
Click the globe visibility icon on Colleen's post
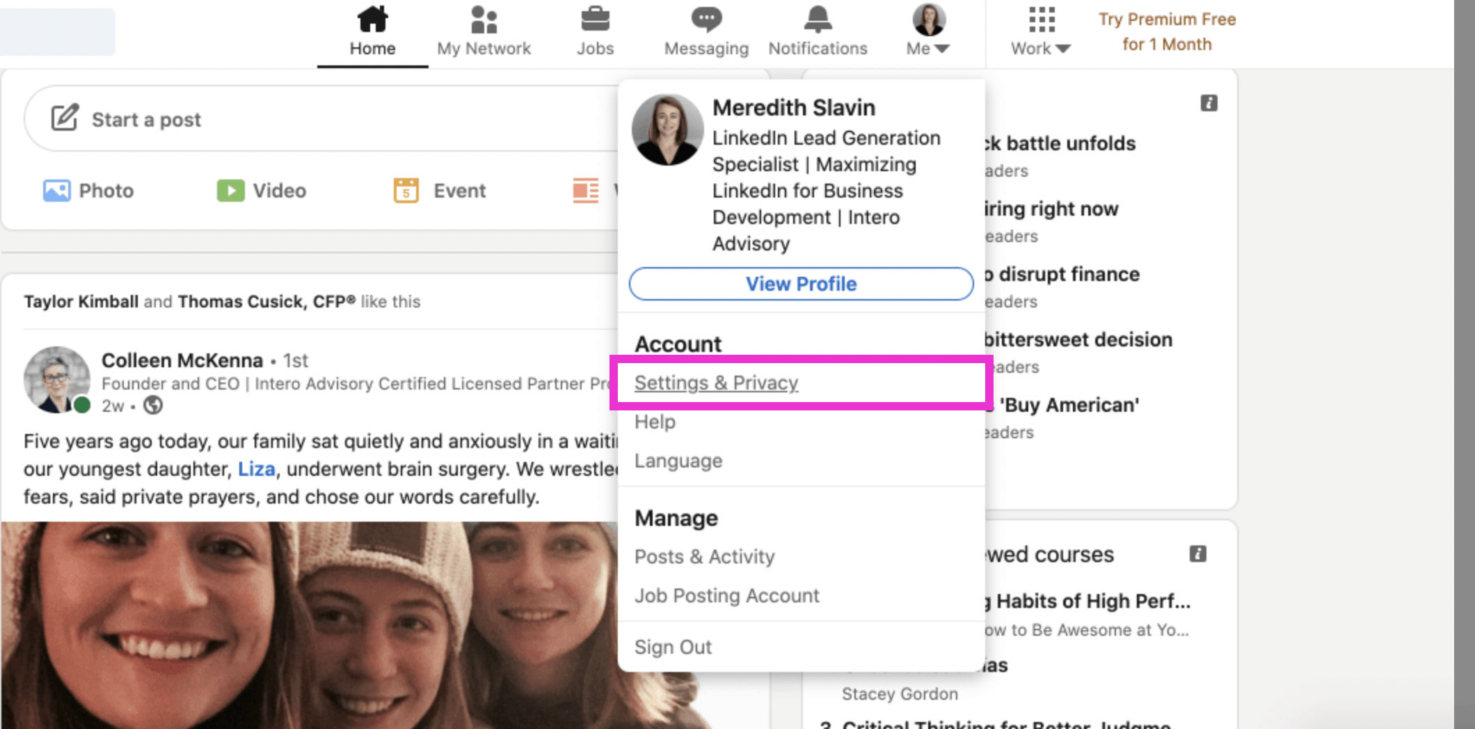[153, 405]
